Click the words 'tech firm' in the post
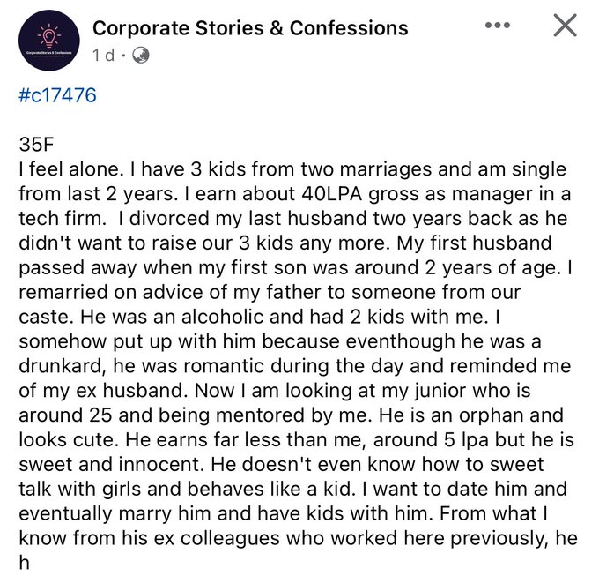The height and width of the screenshot is (576, 599). pos(63,219)
